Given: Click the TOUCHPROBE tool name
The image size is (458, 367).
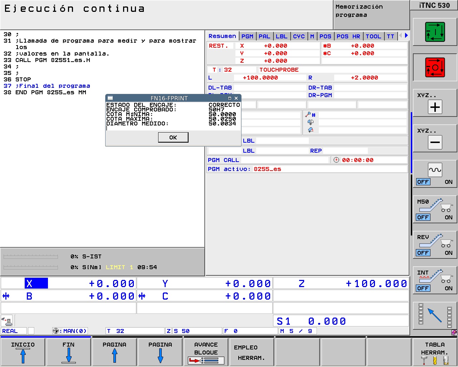Looking at the screenshot, I should (x=279, y=70).
